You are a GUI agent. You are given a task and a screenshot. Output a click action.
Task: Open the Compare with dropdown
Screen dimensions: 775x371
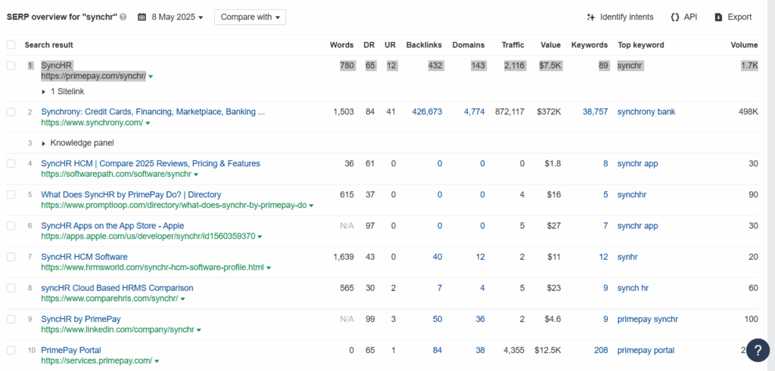(x=250, y=17)
